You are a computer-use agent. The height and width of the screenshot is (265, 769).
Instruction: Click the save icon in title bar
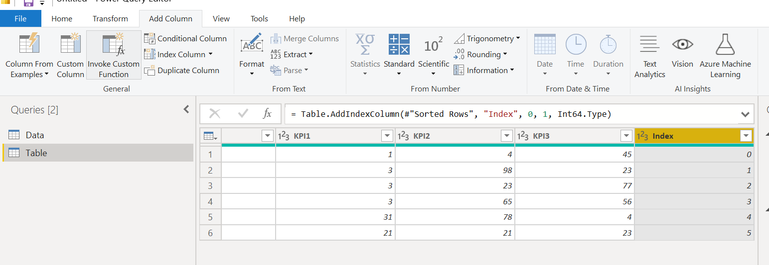click(28, 2)
